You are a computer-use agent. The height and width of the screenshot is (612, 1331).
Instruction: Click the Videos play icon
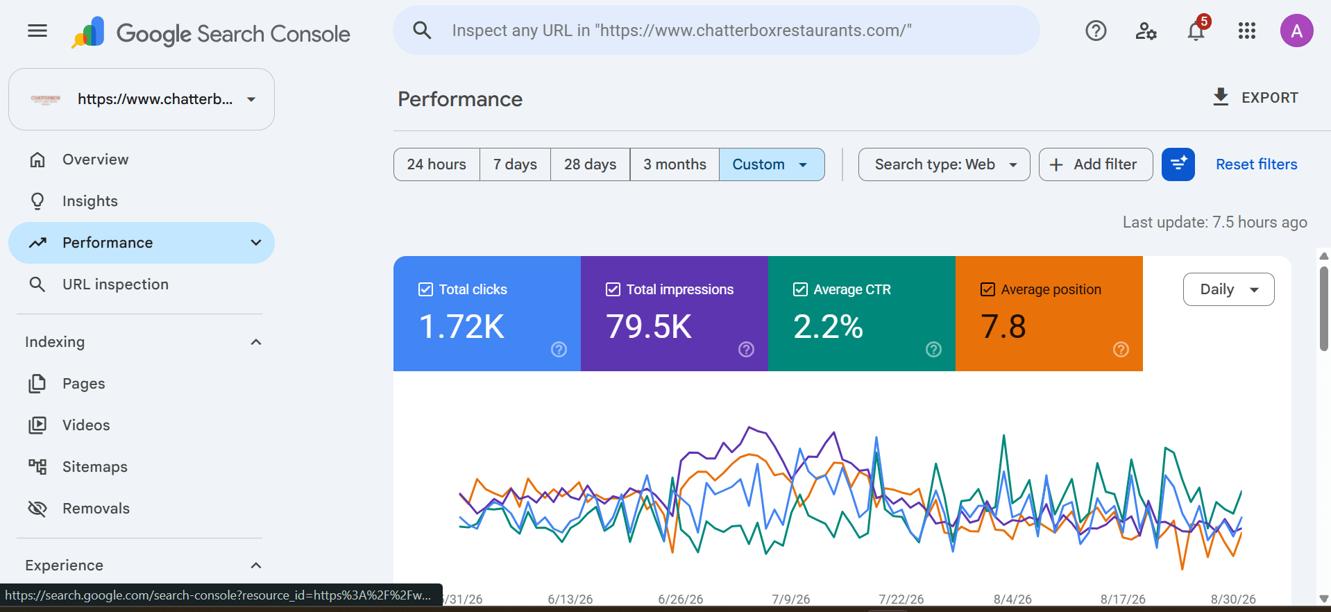click(37, 425)
